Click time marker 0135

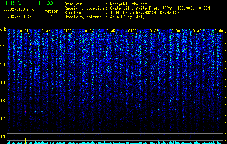coord(111,31)
